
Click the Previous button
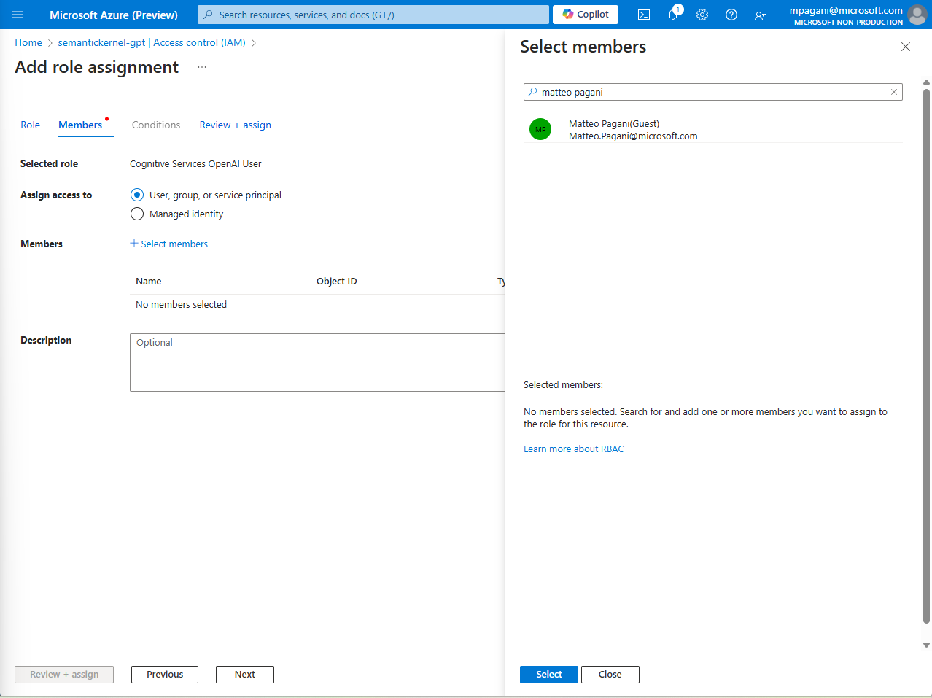point(165,675)
